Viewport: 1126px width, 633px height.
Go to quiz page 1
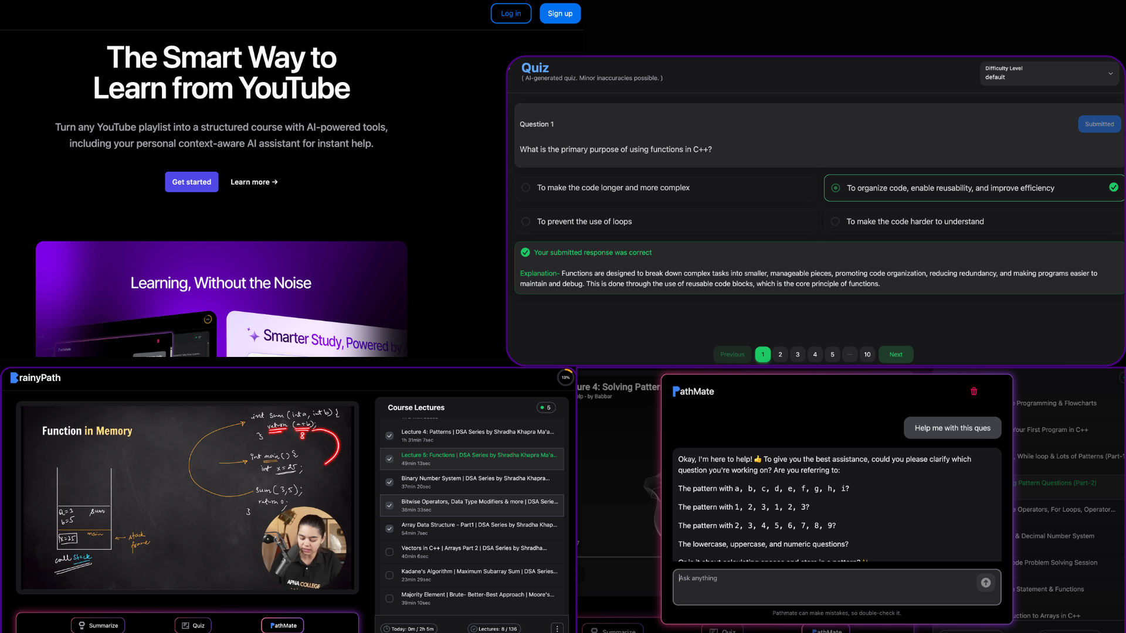[x=763, y=355]
